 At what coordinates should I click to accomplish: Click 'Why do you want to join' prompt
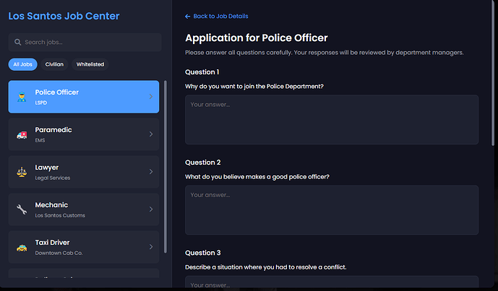(x=254, y=87)
